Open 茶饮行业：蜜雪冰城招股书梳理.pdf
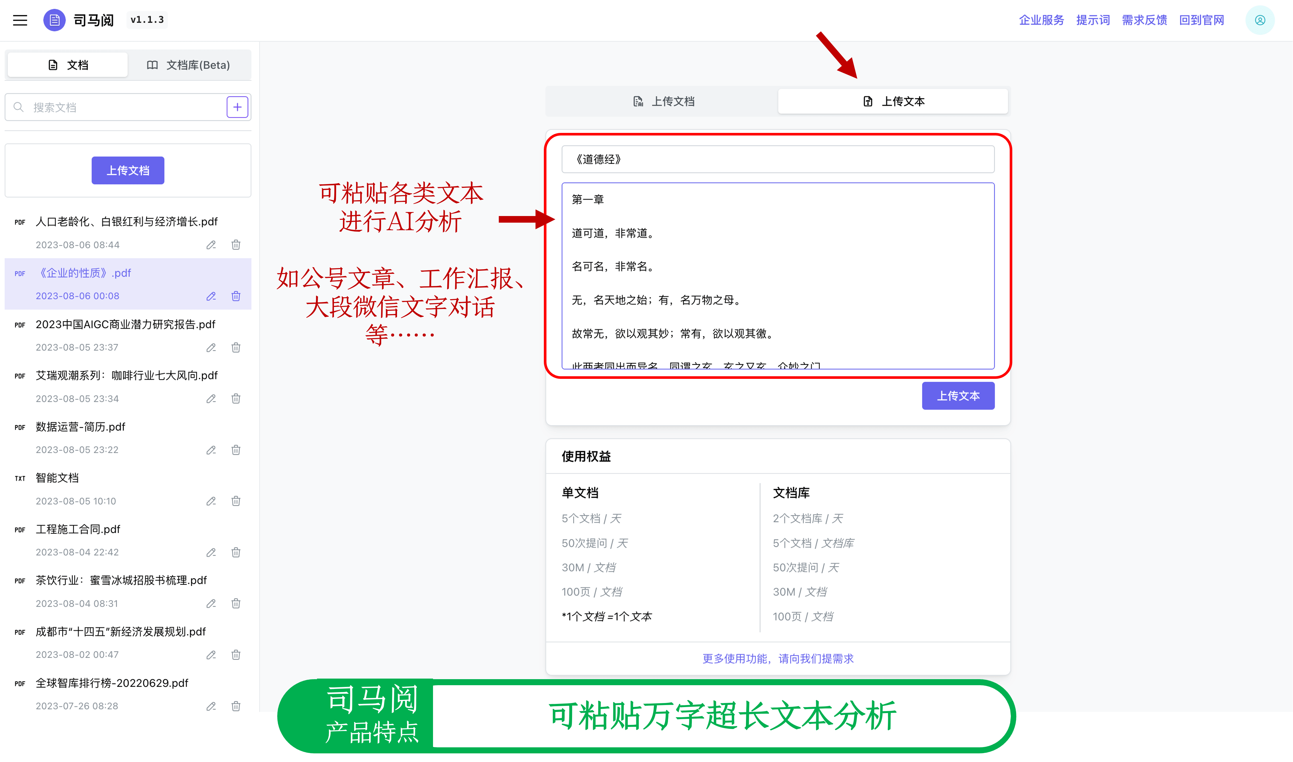Screen dimensions: 1293x762 point(121,581)
